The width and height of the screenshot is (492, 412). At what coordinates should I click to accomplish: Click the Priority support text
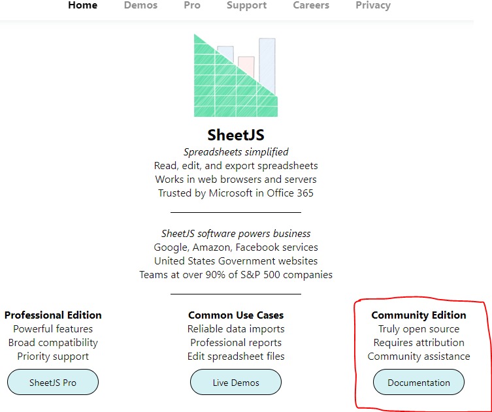click(53, 357)
